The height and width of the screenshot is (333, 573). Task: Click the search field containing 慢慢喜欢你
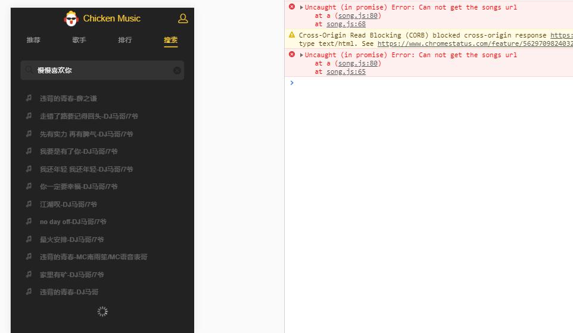tap(102, 70)
